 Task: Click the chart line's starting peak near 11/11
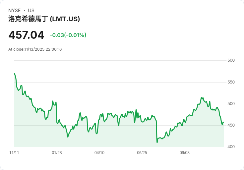tap(15, 74)
